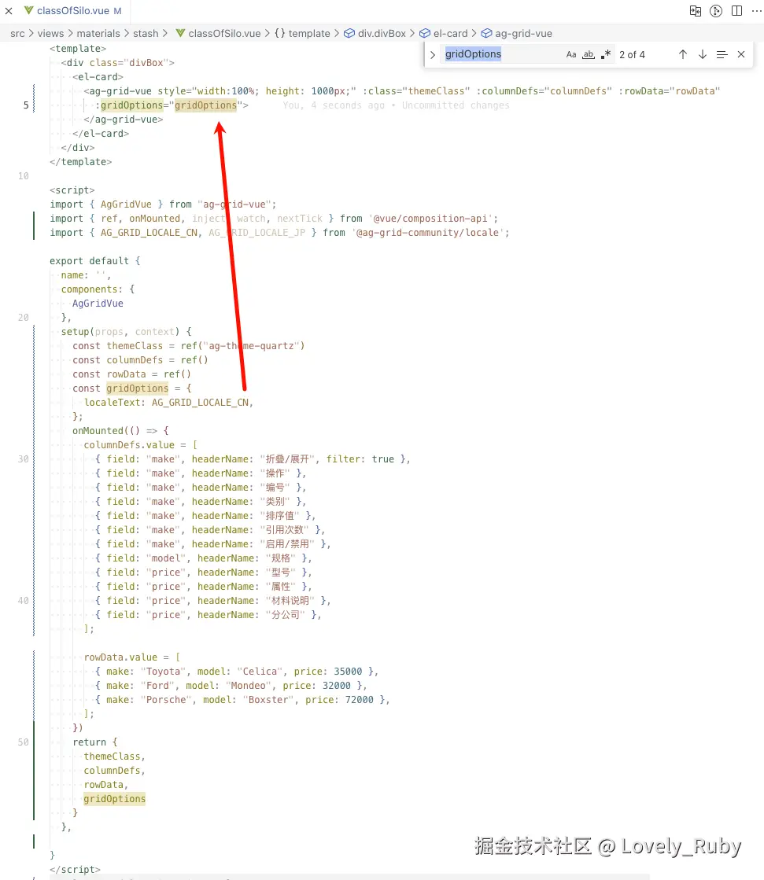Click the cube icon beside div.divBox
764x880 pixels.
point(349,34)
